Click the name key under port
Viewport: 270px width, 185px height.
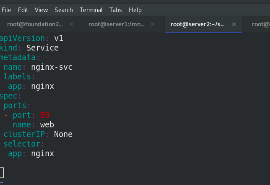point(22,124)
